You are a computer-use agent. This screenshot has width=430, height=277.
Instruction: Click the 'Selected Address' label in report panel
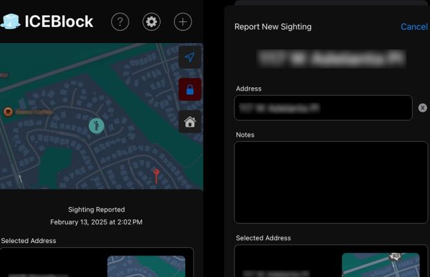click(263, 238)
